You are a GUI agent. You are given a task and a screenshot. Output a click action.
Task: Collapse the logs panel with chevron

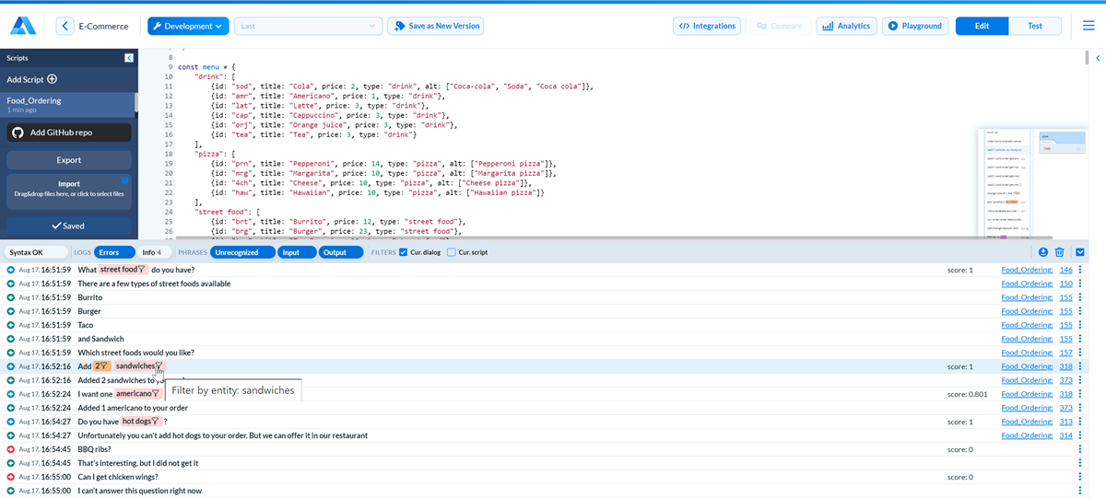coord(1080,252)
